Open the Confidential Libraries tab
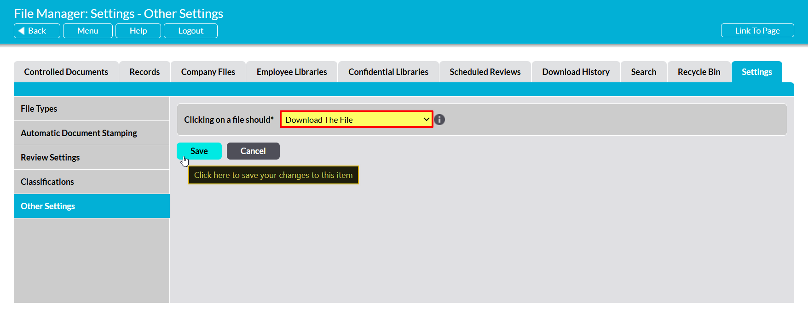Screen dimensions: 808x309 point(388,72)
